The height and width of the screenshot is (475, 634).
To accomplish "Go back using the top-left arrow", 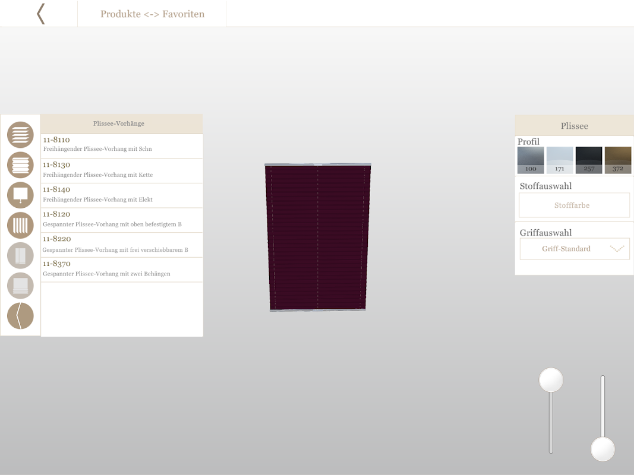I will pyautogui.click(x=40, y=14).
